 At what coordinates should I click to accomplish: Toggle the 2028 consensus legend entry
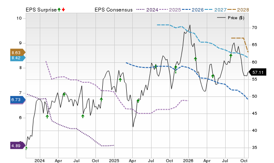[x=238, y=10]
